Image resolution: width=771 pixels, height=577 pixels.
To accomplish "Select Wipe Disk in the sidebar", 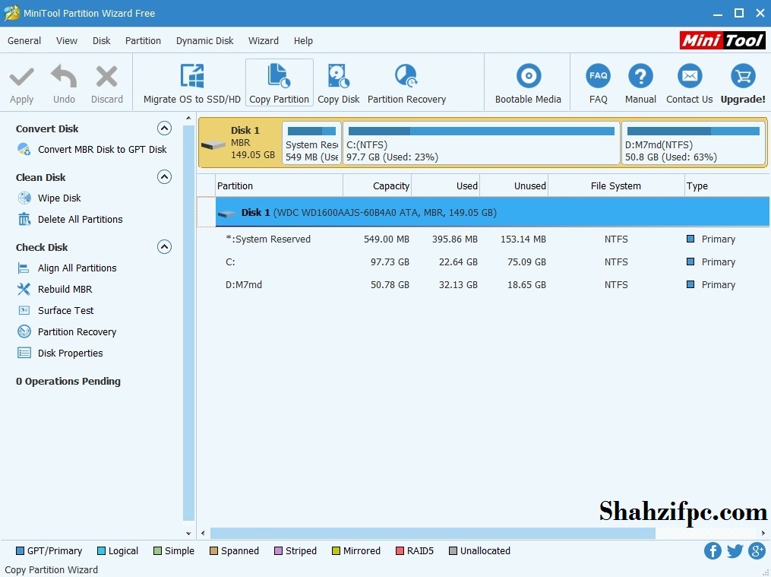I will (x=58, y=198).
